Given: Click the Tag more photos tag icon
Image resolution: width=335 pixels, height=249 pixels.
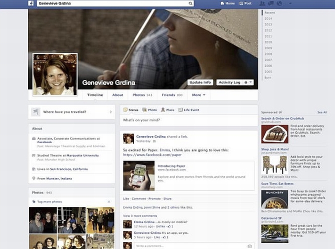Looking at the screenshot, I should [34, 202].
